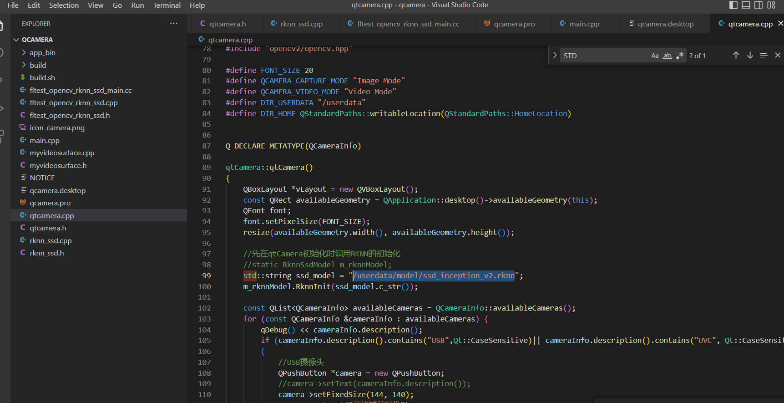Screen dimensions: 784x403
Task: Close the find widget
Action: coord(778,55)
